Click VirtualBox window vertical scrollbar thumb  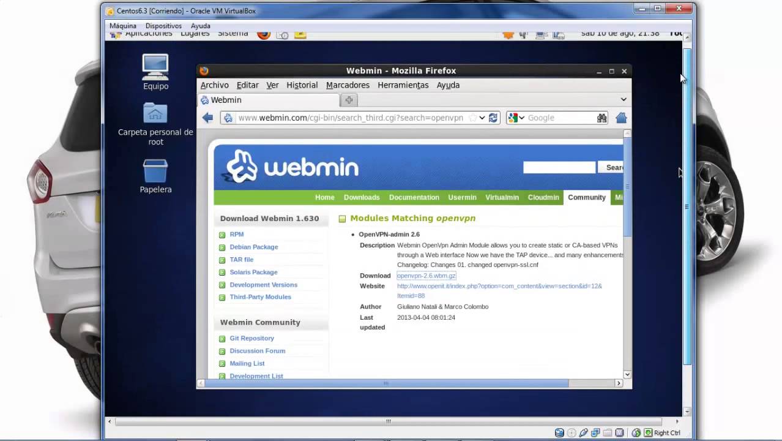(x=687, y=206)
